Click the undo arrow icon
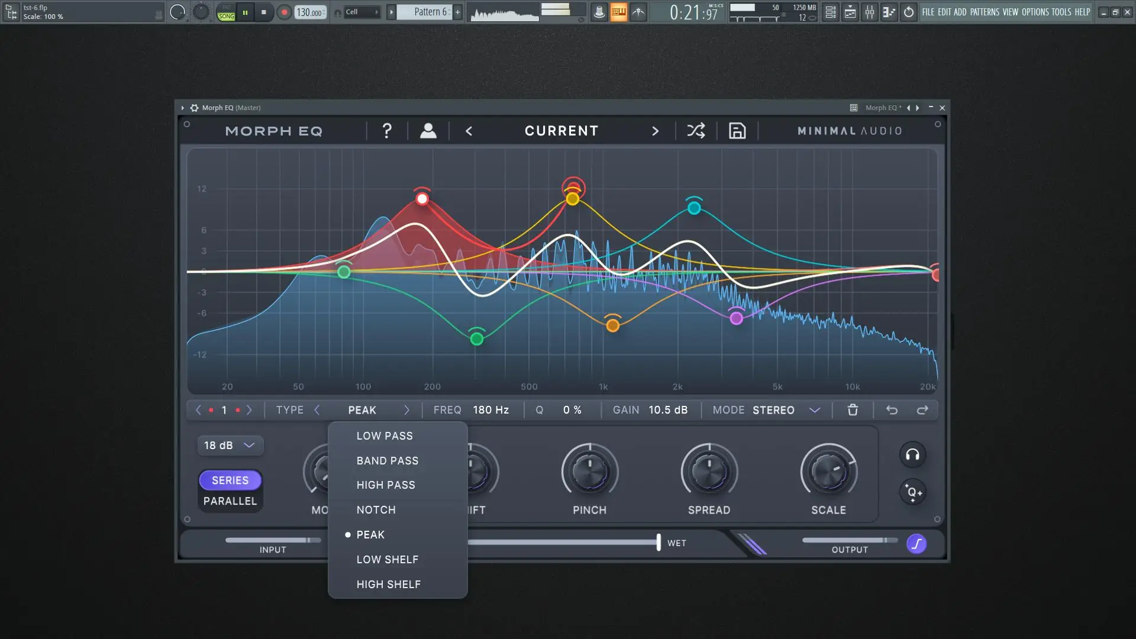The height and width of the screenshot is (639, 1136). tap(892, 410)
